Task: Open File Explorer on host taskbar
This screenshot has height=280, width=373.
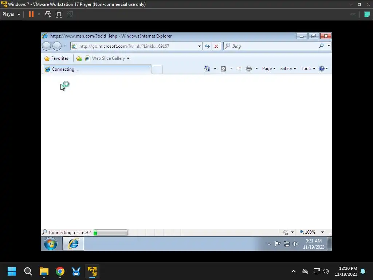Action: [x=44, y=271]
